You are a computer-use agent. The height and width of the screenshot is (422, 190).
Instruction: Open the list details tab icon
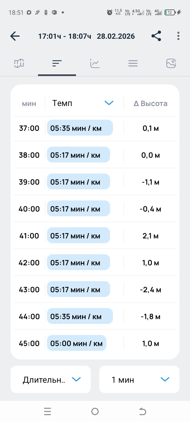click(133, 63)
